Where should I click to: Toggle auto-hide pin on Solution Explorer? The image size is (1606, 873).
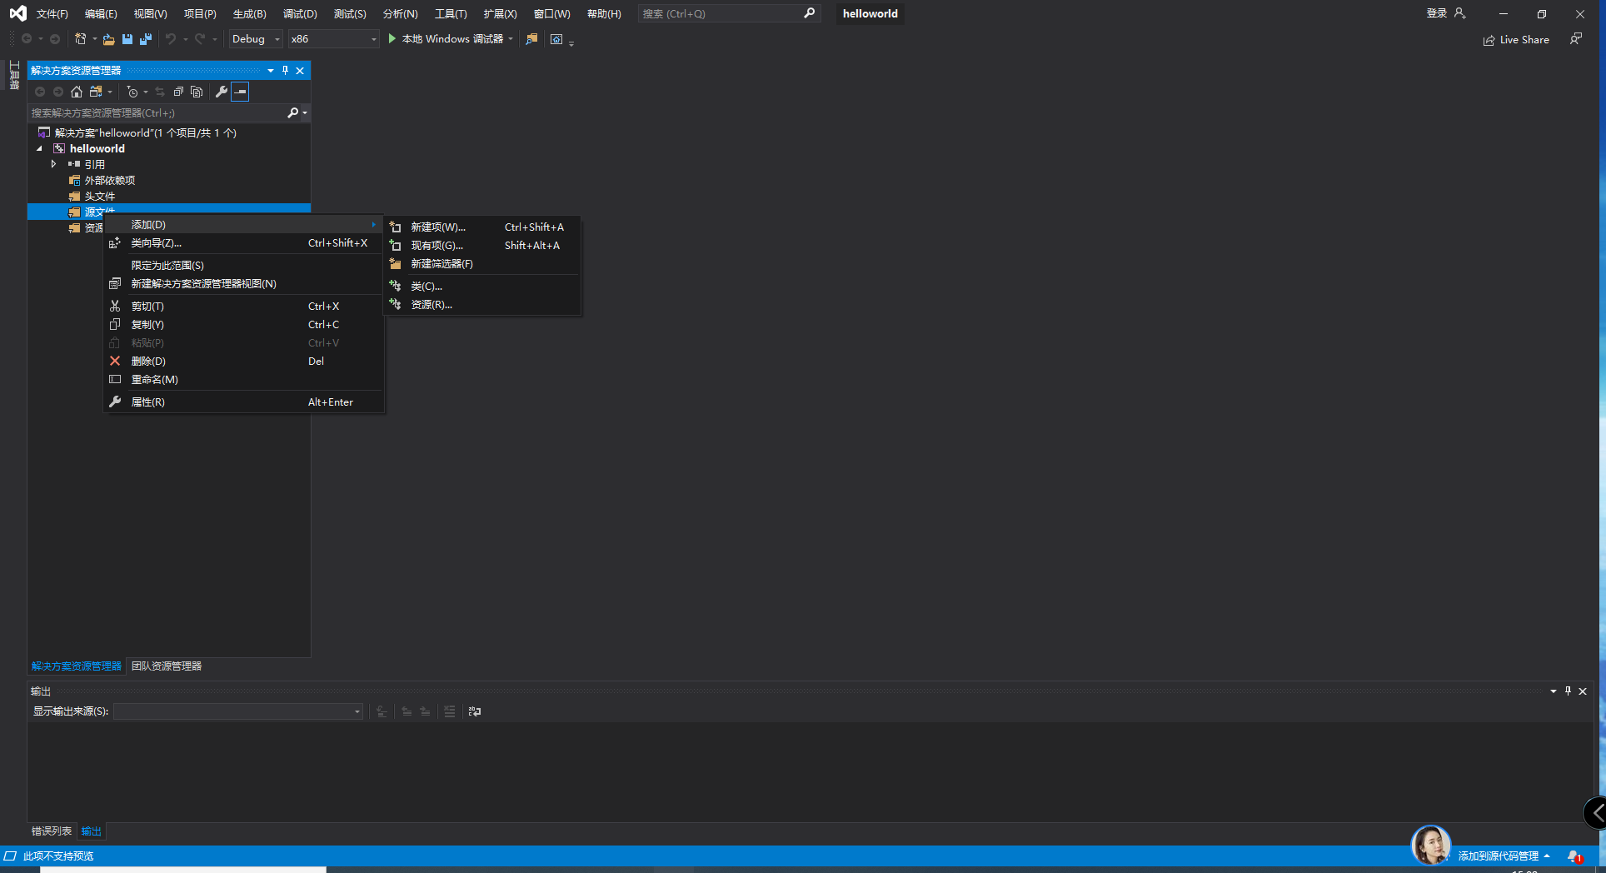coord(285,71)
